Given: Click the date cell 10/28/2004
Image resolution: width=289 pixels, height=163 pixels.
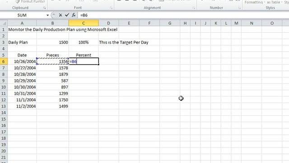Looking at the screenshot, I should tap(22, 74).
